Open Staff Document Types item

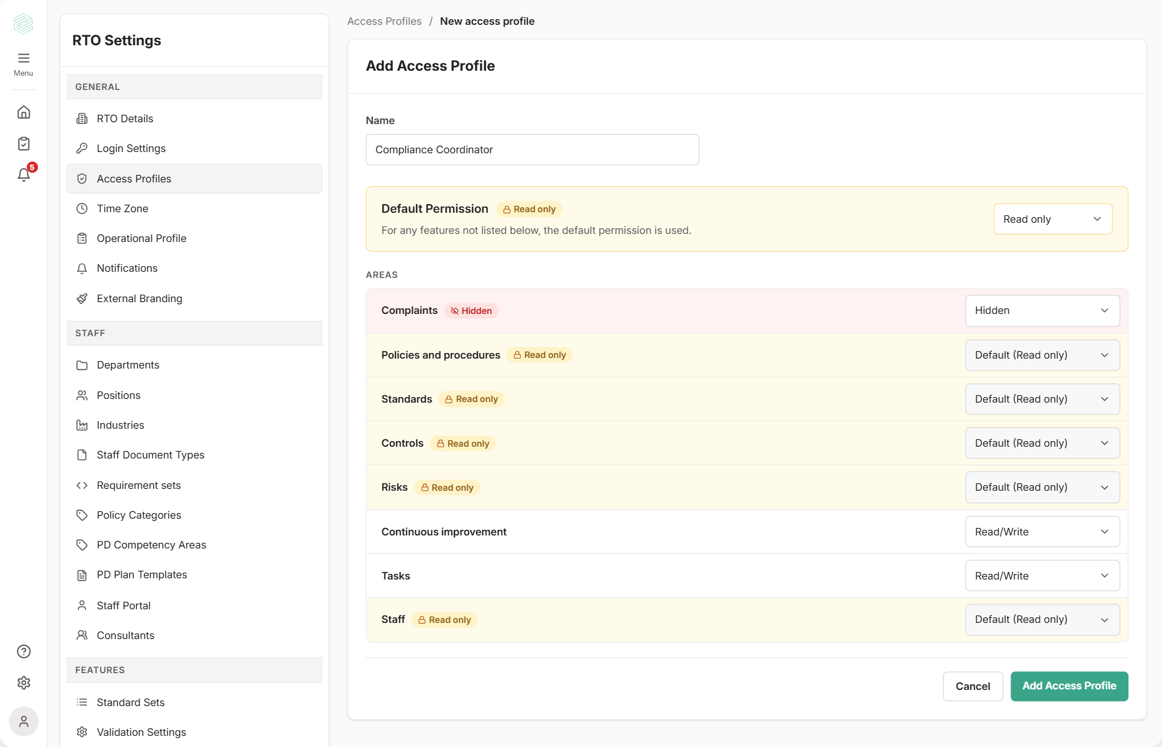(x=194, y=455)
